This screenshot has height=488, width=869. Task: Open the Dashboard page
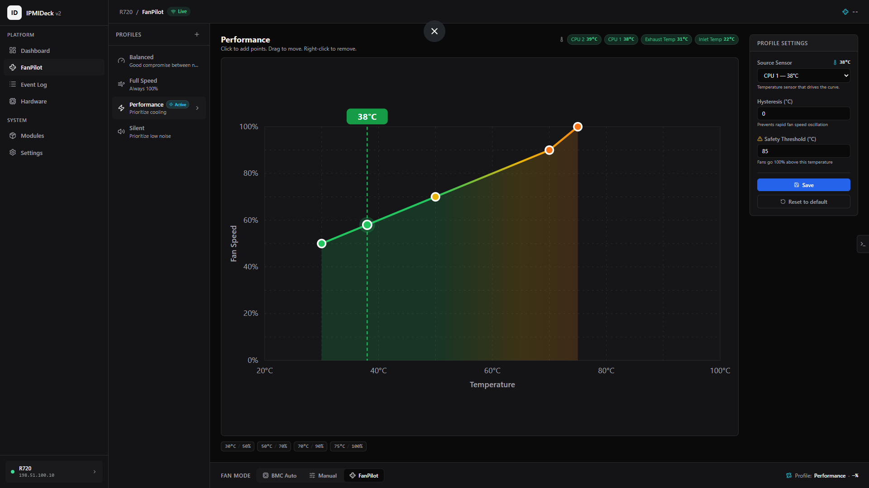54,51
